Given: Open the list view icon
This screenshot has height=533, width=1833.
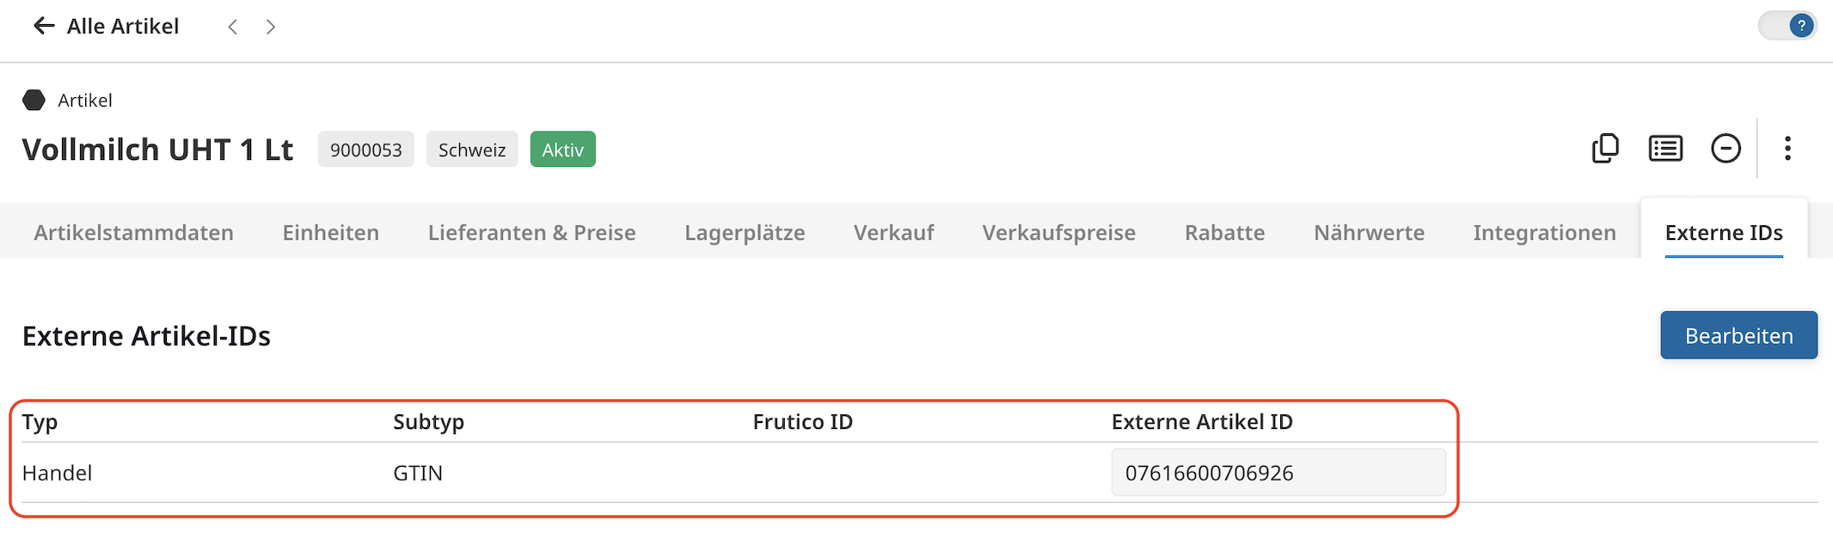Looking at the screenshot, I should (1665, 149).
